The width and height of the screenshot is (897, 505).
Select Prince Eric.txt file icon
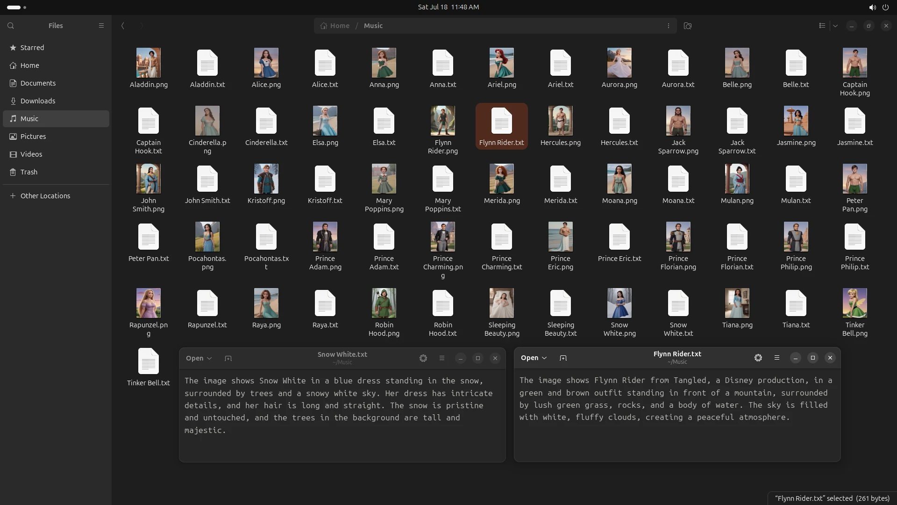click(x=619, y=237)
